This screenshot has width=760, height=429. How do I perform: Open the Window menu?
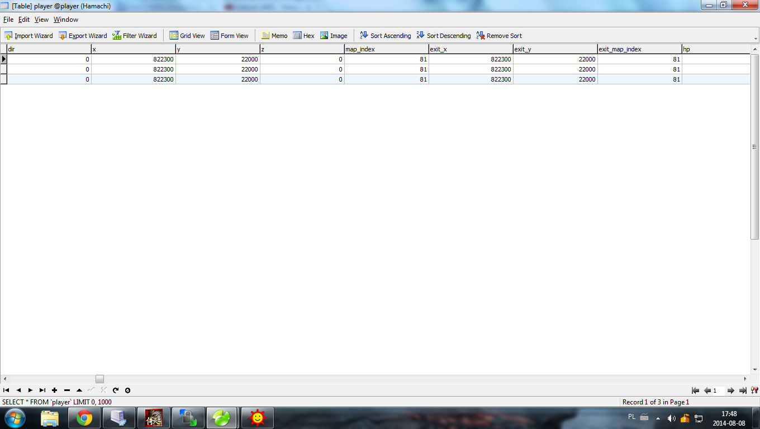66,20
